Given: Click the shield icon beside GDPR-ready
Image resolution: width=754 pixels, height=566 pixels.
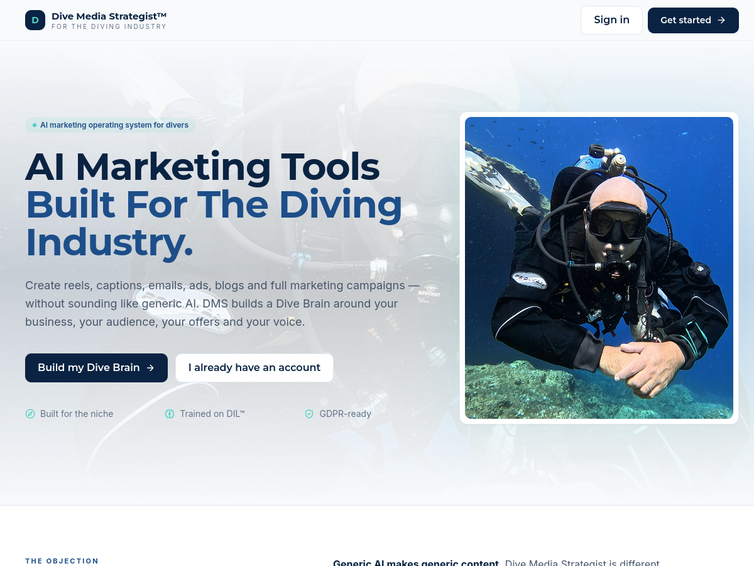Looking at the screenshot, I should click(309, 414).
